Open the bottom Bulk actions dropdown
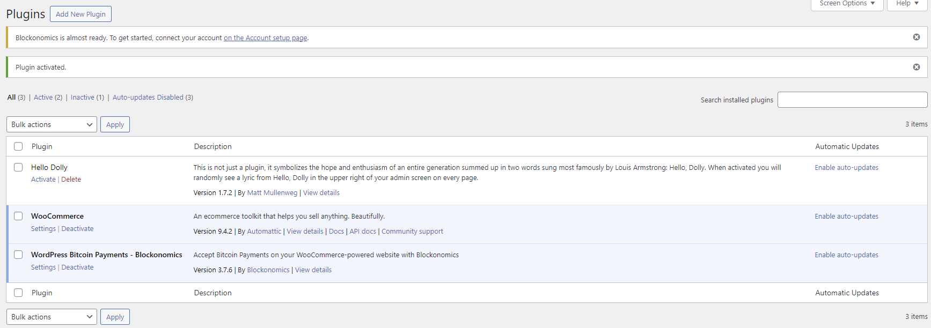The image size is (931, 328). coord(52,317)
